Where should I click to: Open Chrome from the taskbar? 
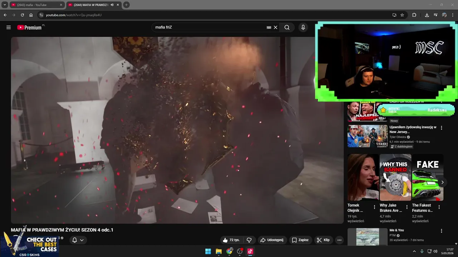(229, 251)
